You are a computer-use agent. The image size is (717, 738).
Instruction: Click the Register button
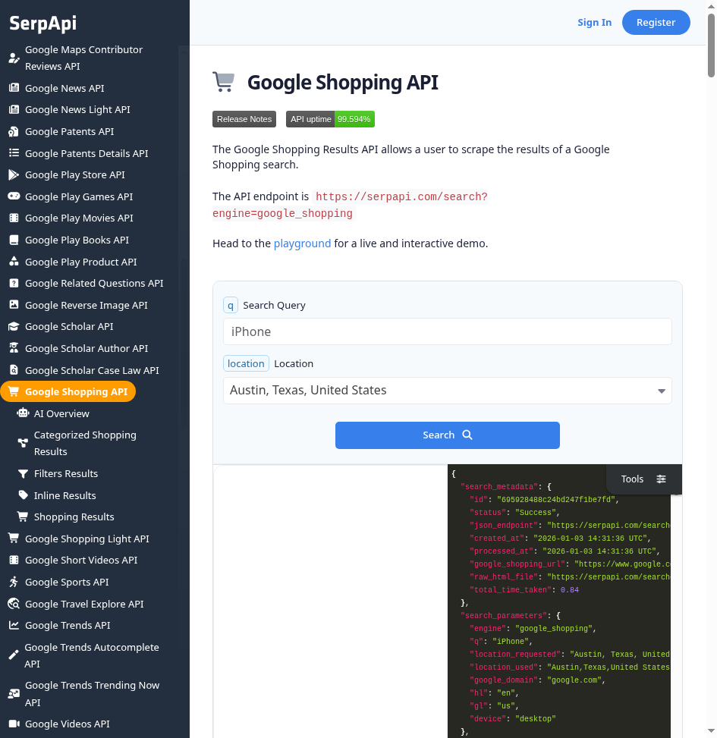tap(656, 22)
